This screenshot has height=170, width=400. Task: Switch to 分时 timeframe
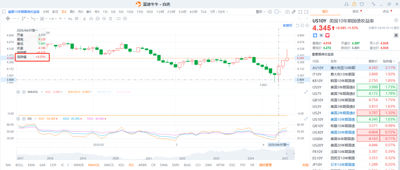46,12
